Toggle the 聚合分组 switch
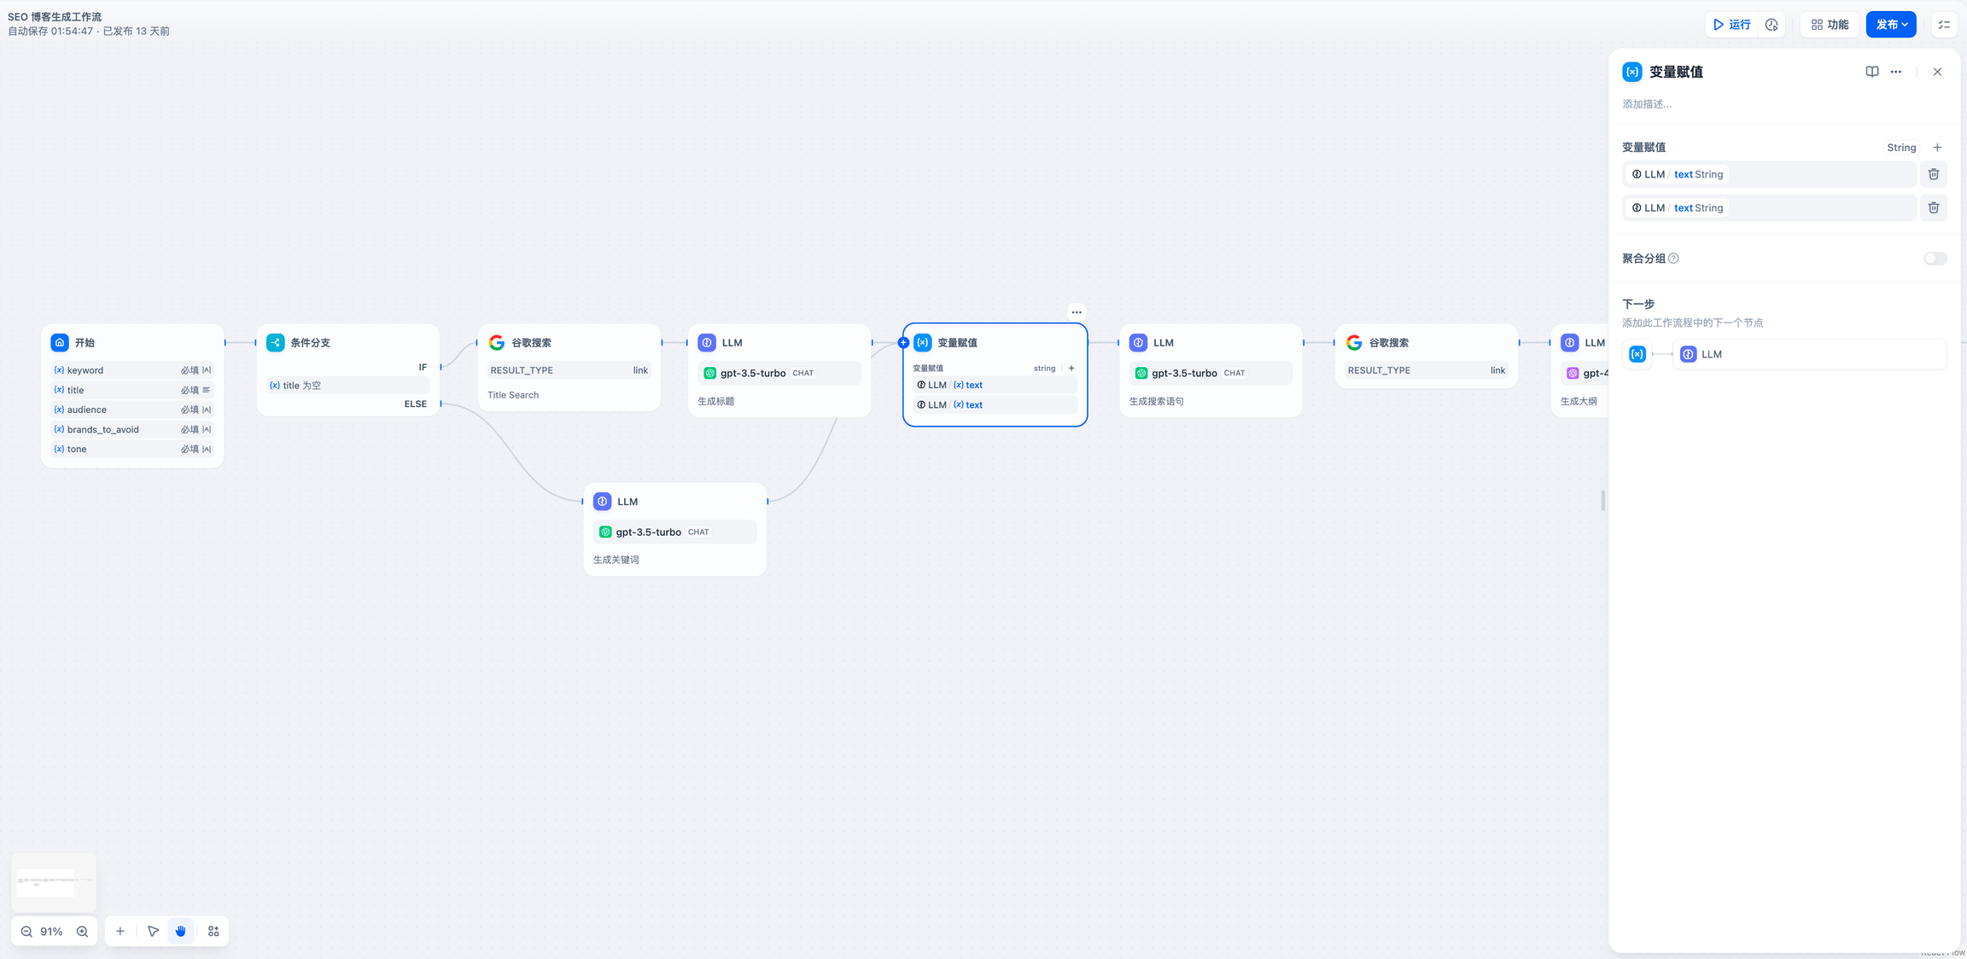The image size is (1967, 959). (x=1935, y=259)
